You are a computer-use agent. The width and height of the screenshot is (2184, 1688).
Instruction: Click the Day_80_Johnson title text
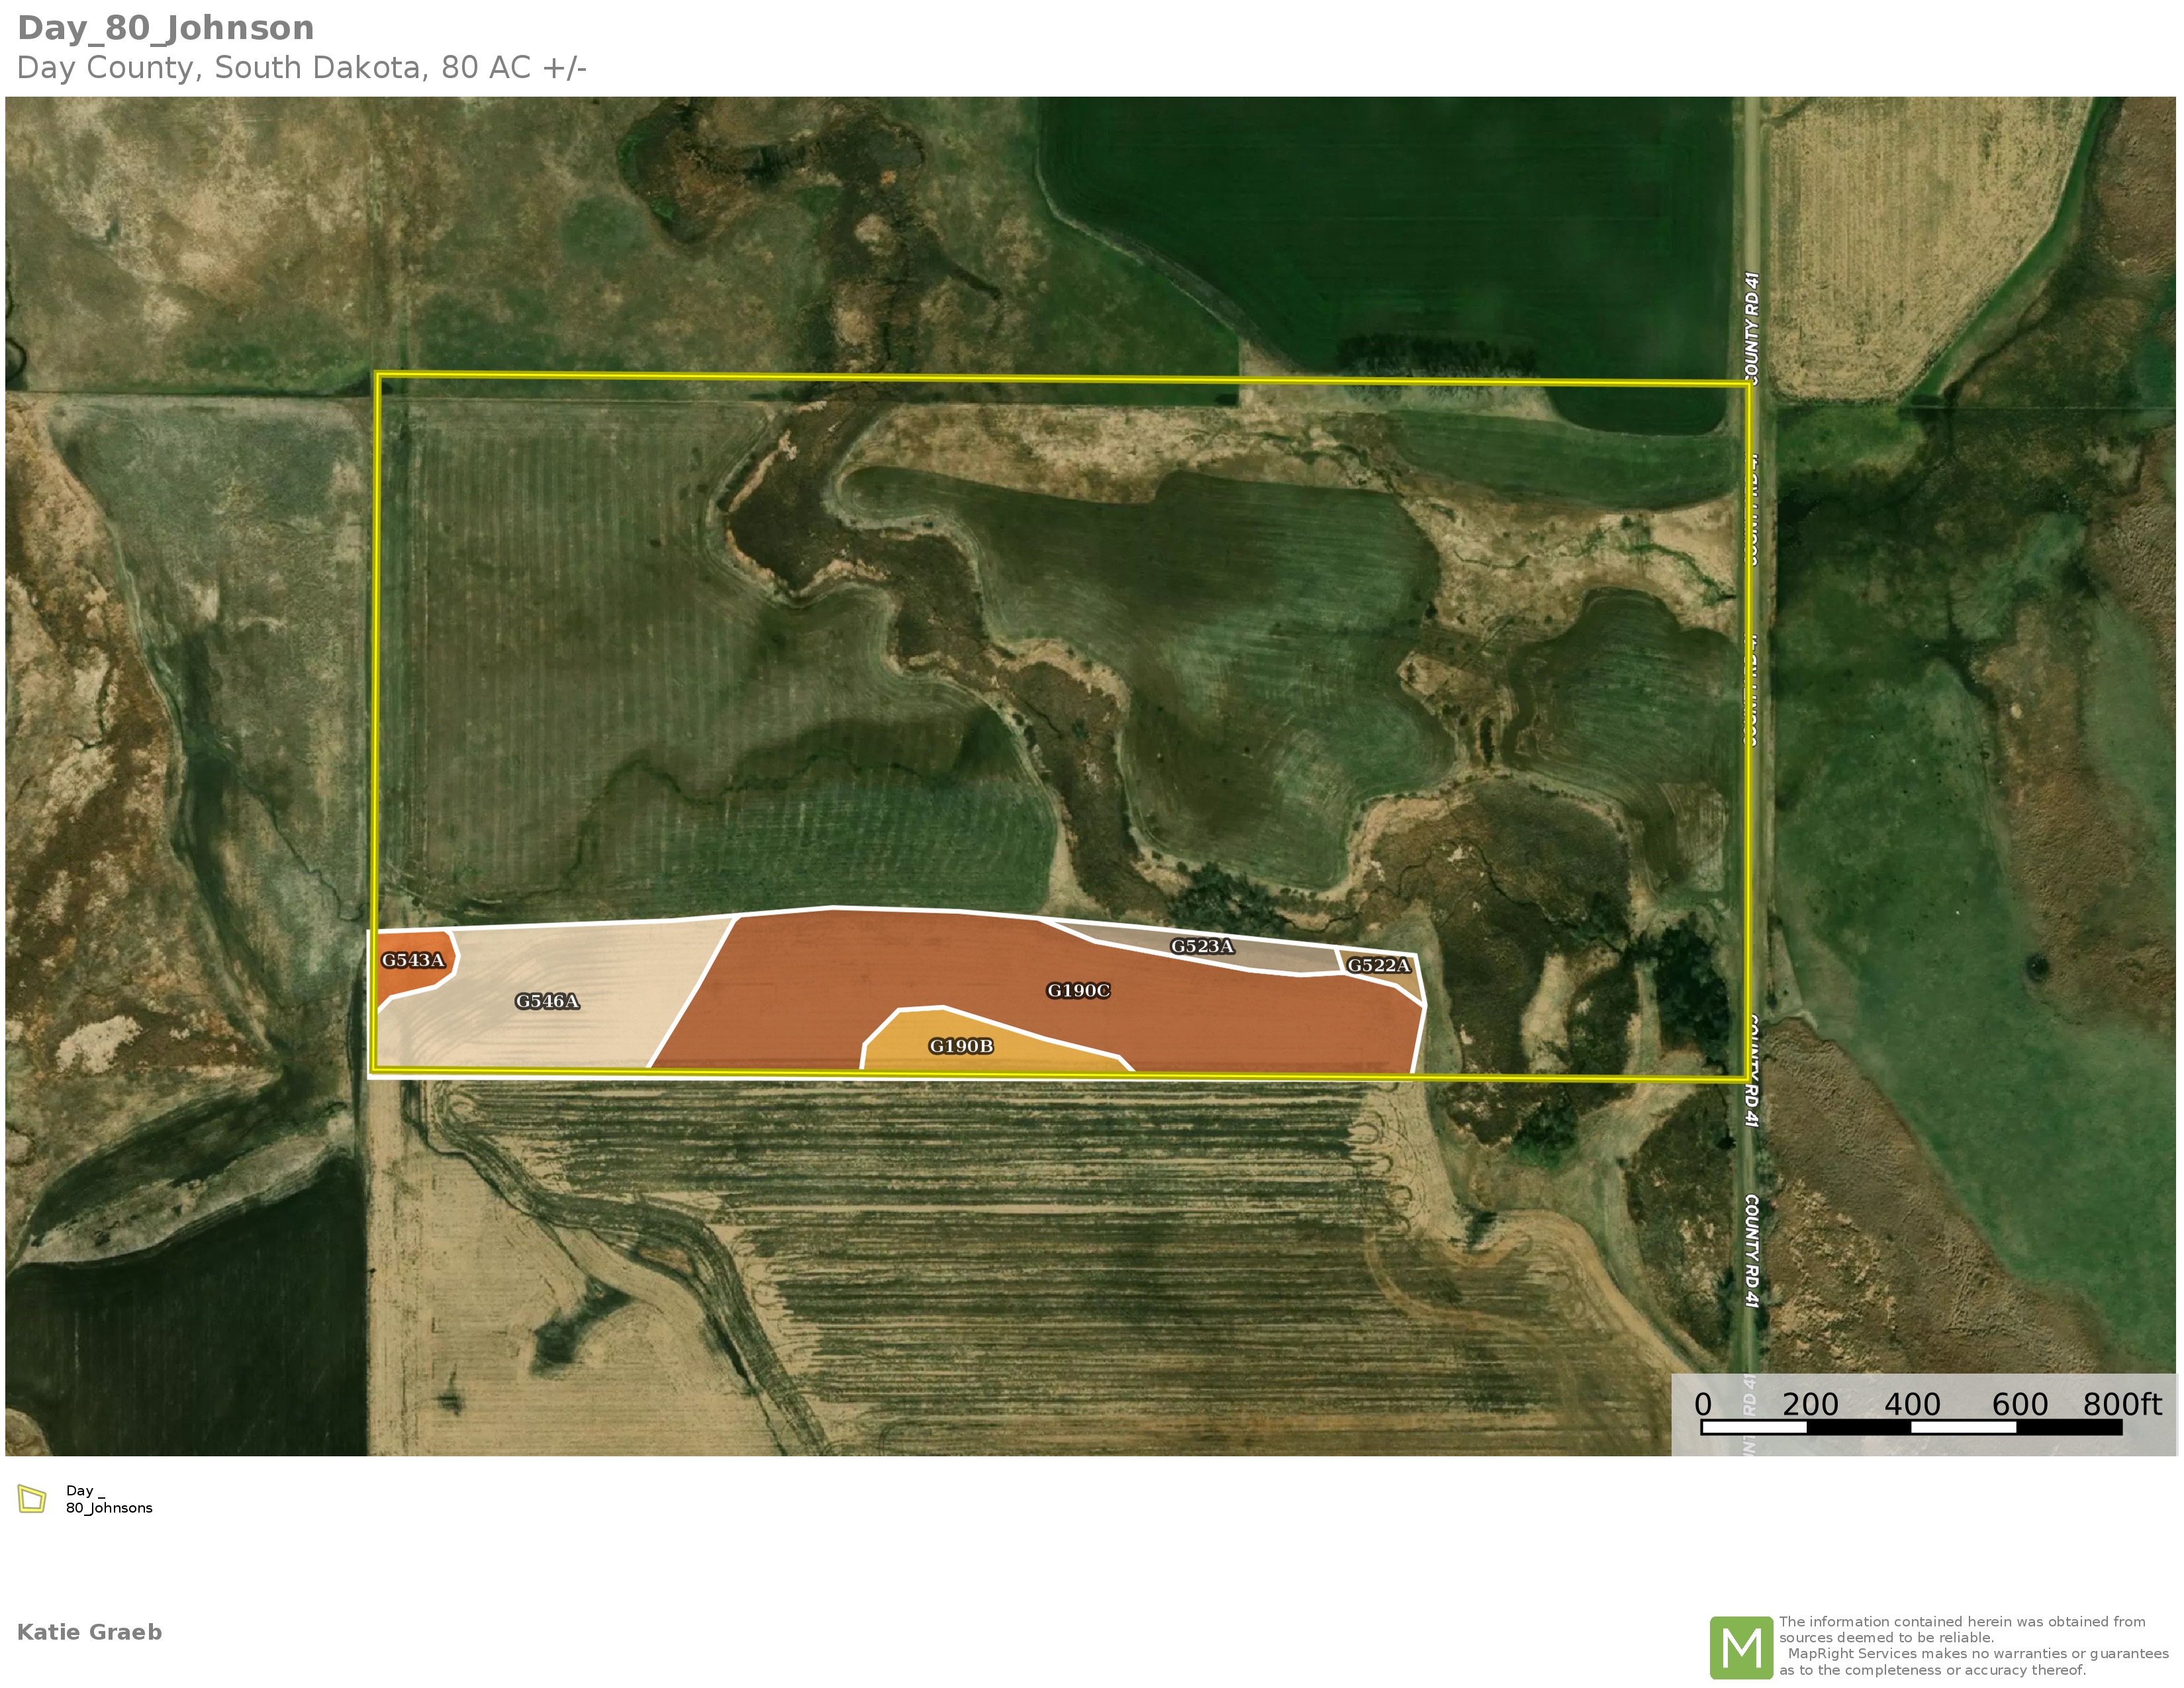pyautogui.click(x=166, y=28)
